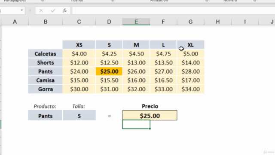Click the $33.00 cell

tap(163, 89)
